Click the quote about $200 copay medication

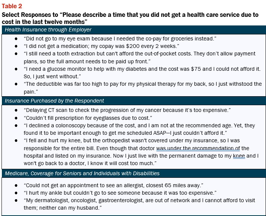coord(101,46)
